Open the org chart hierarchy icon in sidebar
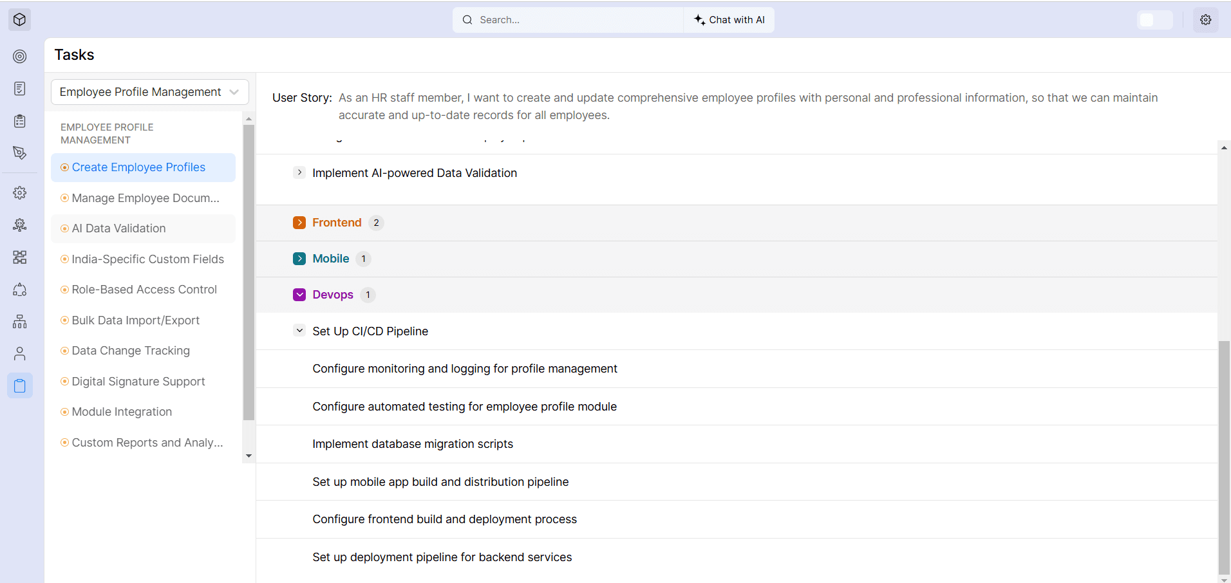This screenshot has height=583, width=1231. point(19,321)
